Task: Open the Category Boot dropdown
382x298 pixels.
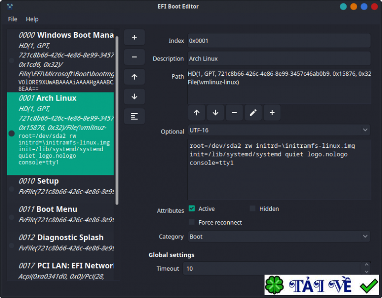Action: [x=278, y=236]
